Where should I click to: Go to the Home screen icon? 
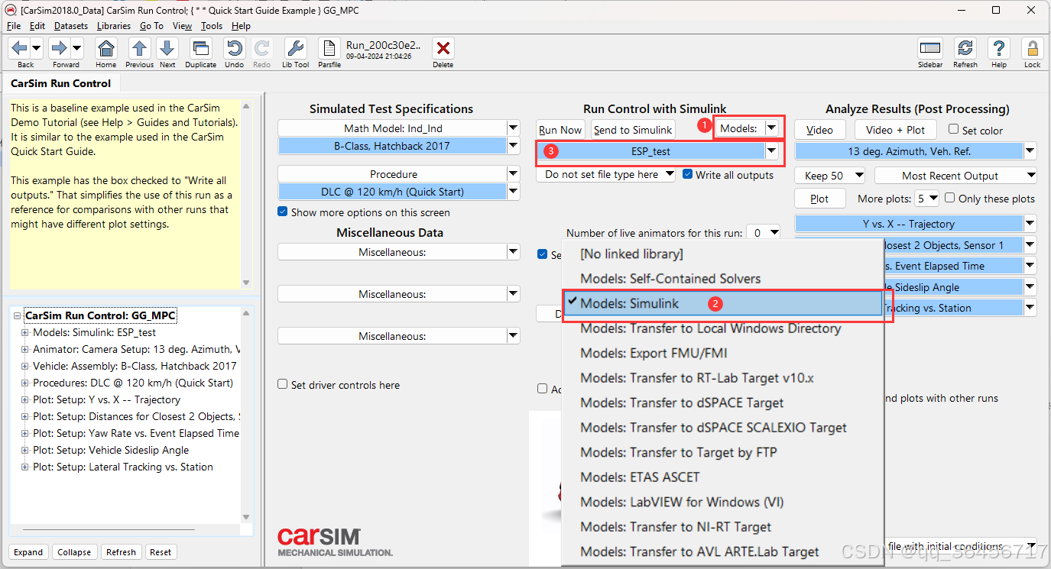[106, 49]
